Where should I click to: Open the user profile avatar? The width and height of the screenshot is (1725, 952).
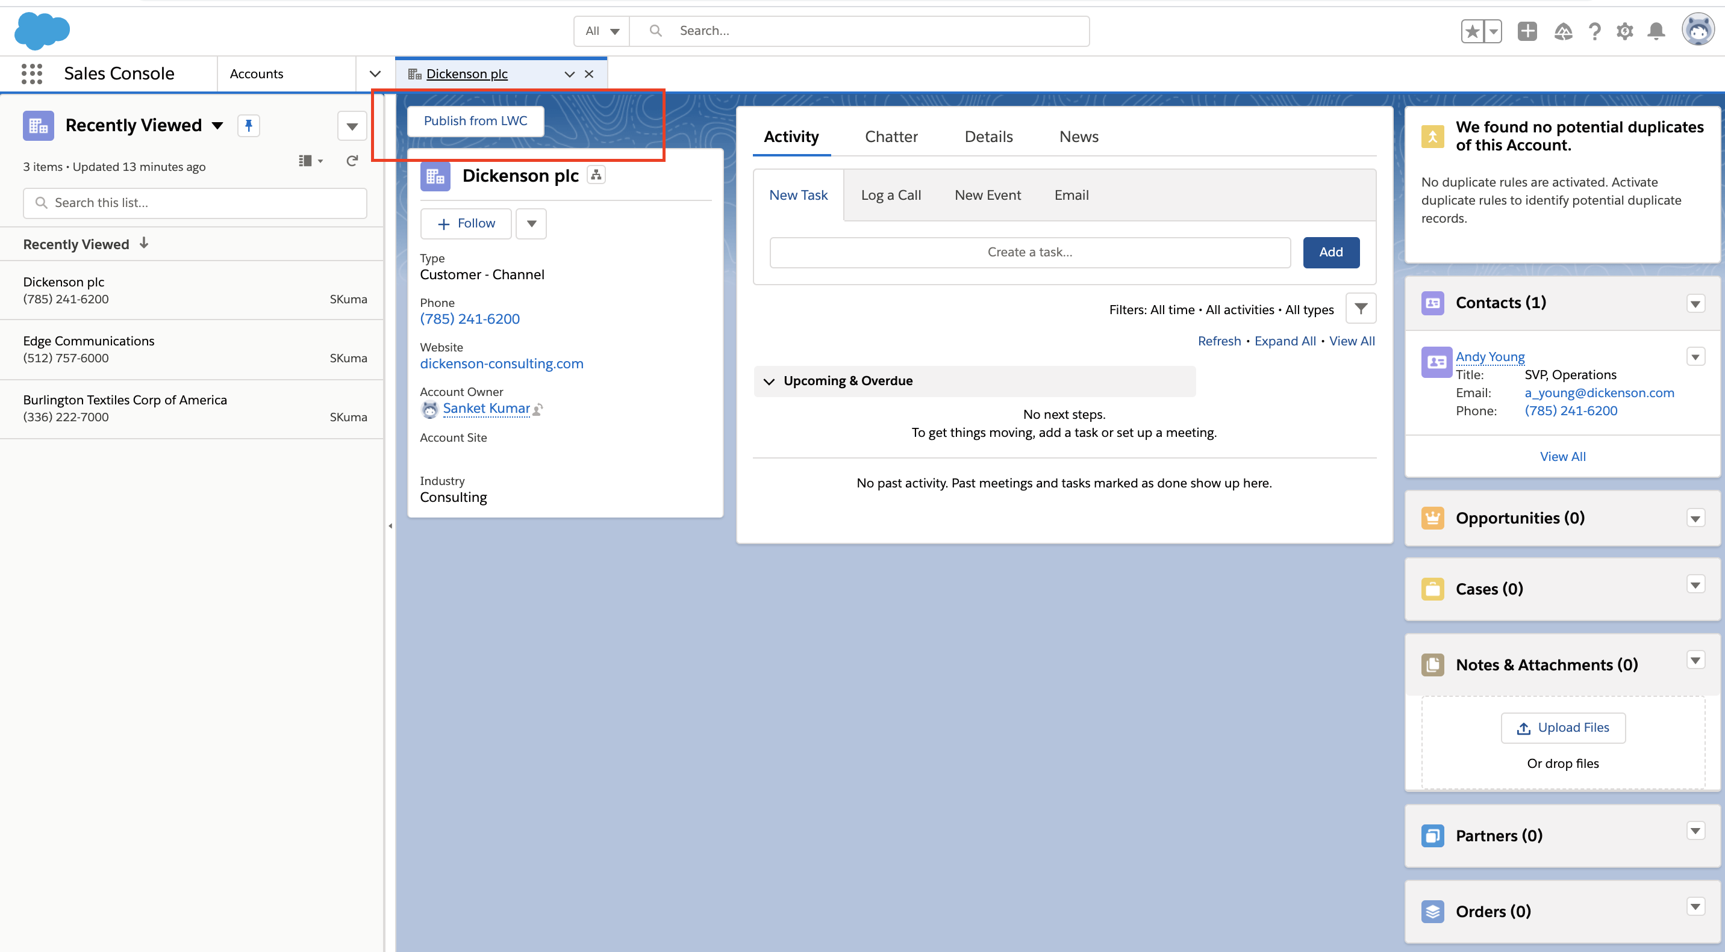tap(1697, 29)
